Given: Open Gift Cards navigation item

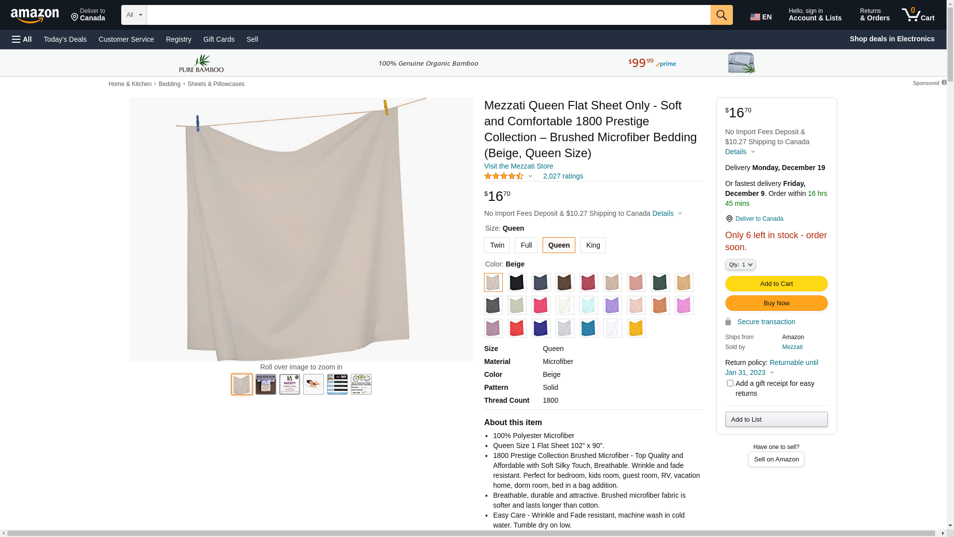Looking at the screenshot, I should pos(219,39).
